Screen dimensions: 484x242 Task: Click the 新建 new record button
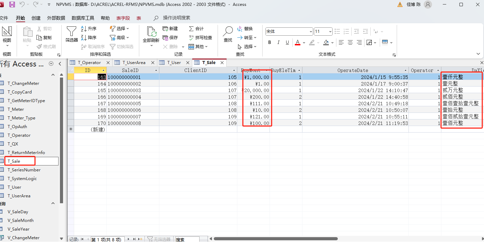tap(170, 28)
